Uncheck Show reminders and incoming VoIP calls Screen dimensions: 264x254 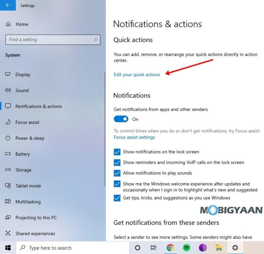click(117, 162)
